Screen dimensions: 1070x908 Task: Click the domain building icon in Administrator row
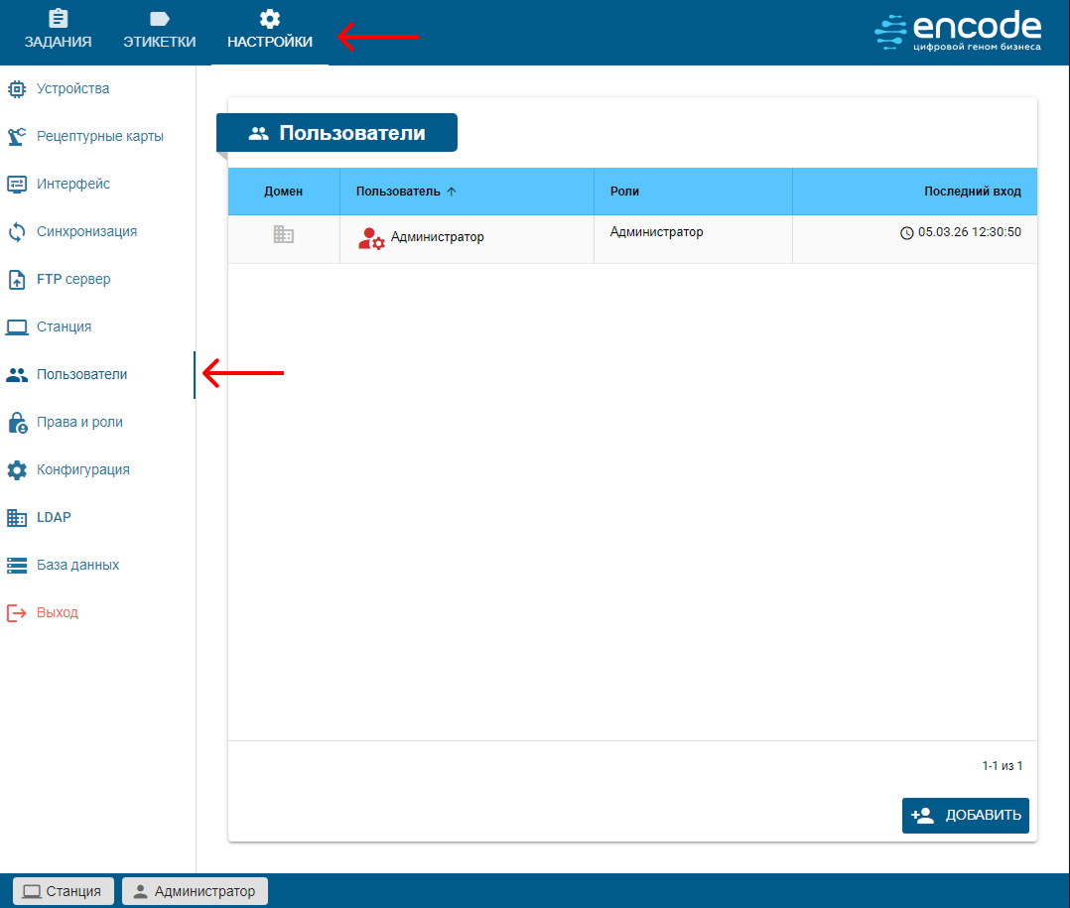coord(284,235)
